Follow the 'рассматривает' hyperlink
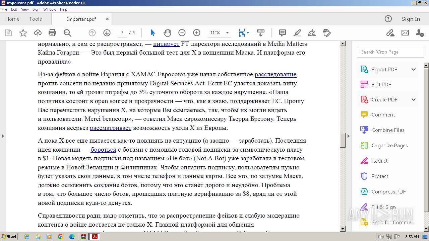 pos(111,128)
